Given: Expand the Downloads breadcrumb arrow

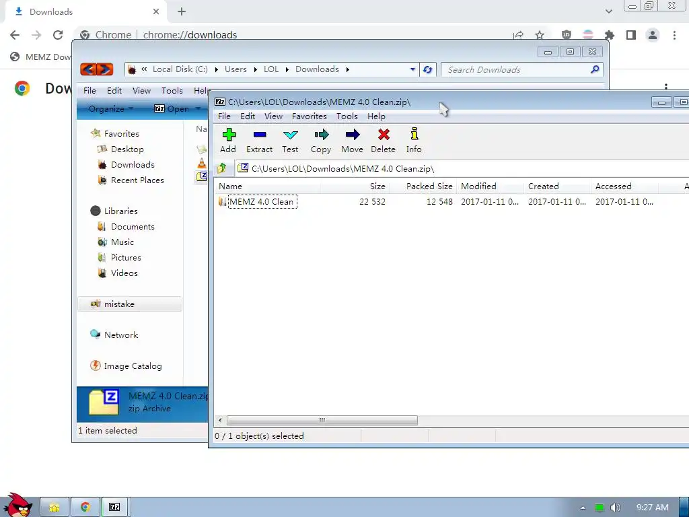Looking at the screenshot, I should 348,69.
